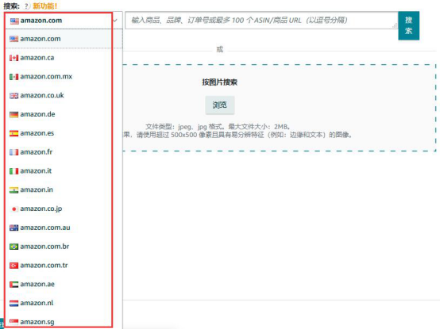Select amazon.fr option
Screen dimensions: 440x329
point(64,152)
